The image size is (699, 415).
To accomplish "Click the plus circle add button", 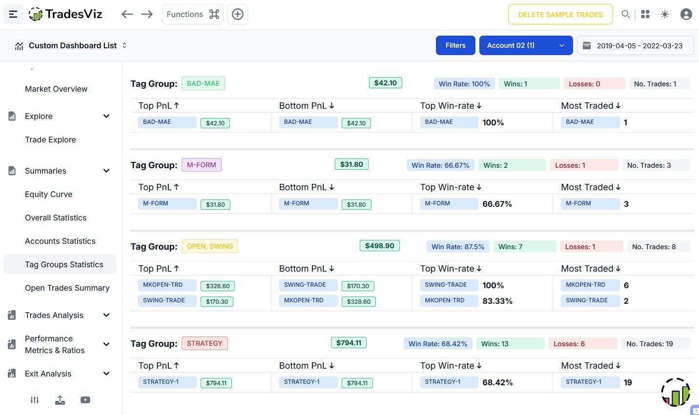I will [238, 14].
